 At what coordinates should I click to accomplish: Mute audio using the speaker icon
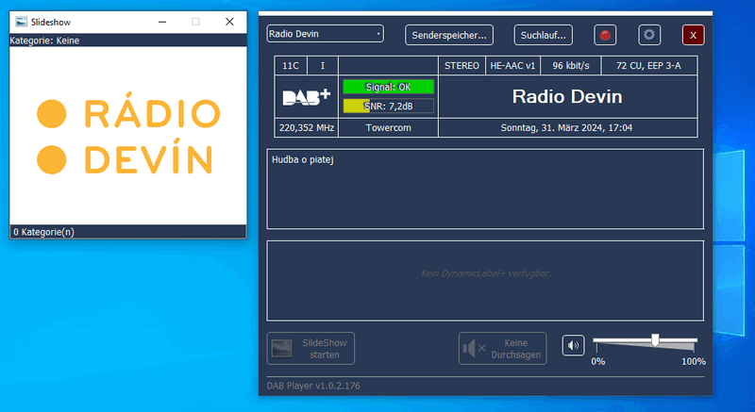[573, 346]
